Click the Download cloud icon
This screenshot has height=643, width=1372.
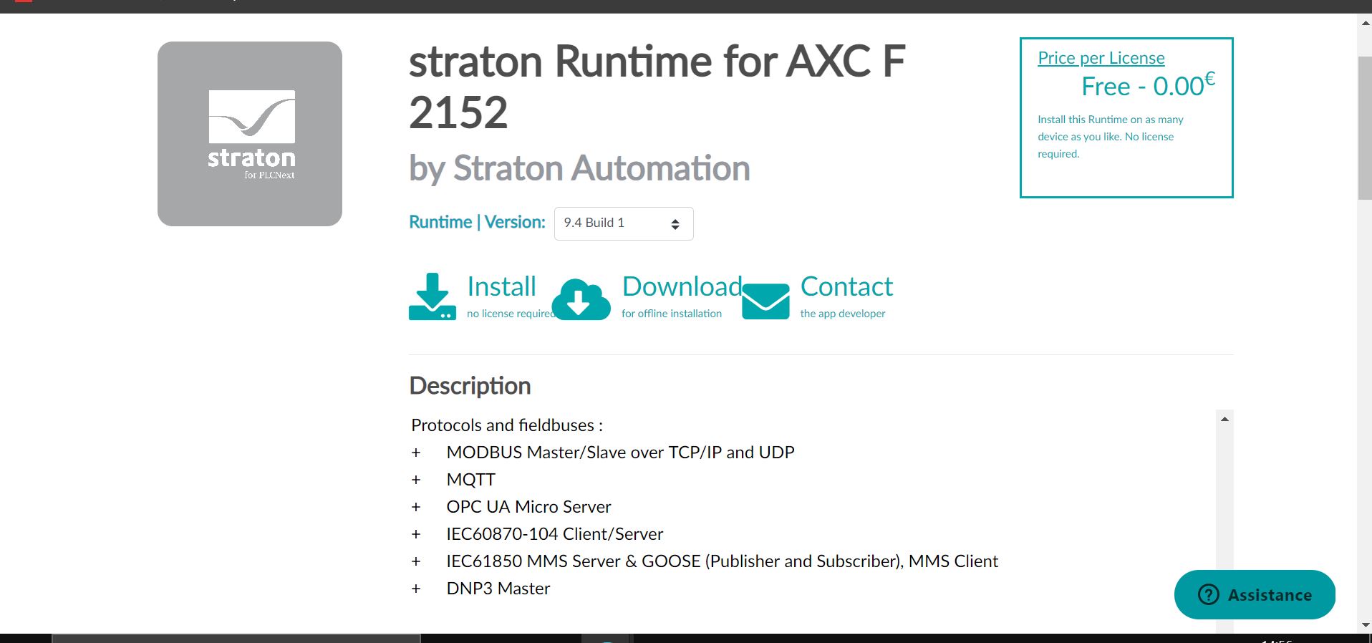point(581,299)
